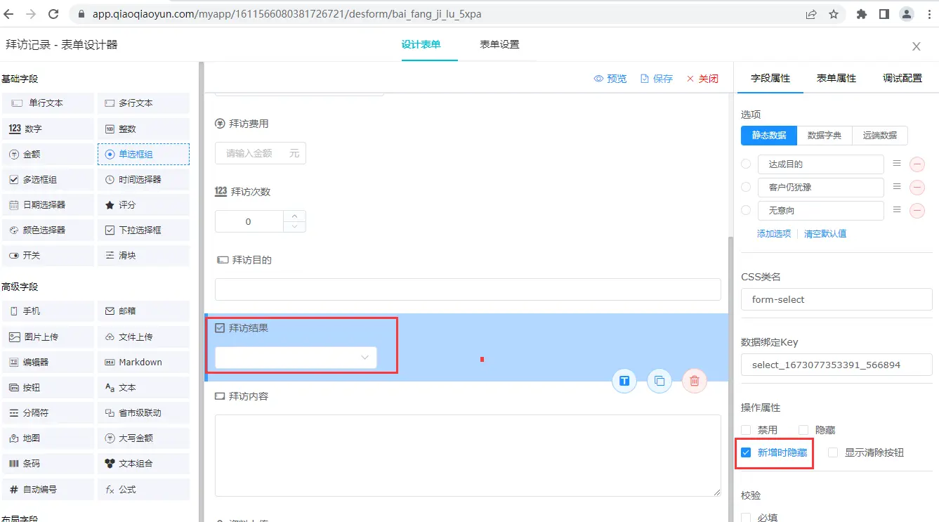The height and width of the screenshot is (522, 939).
Task: Delete the selected 拜访结果 field
Action: pos(695,381)
